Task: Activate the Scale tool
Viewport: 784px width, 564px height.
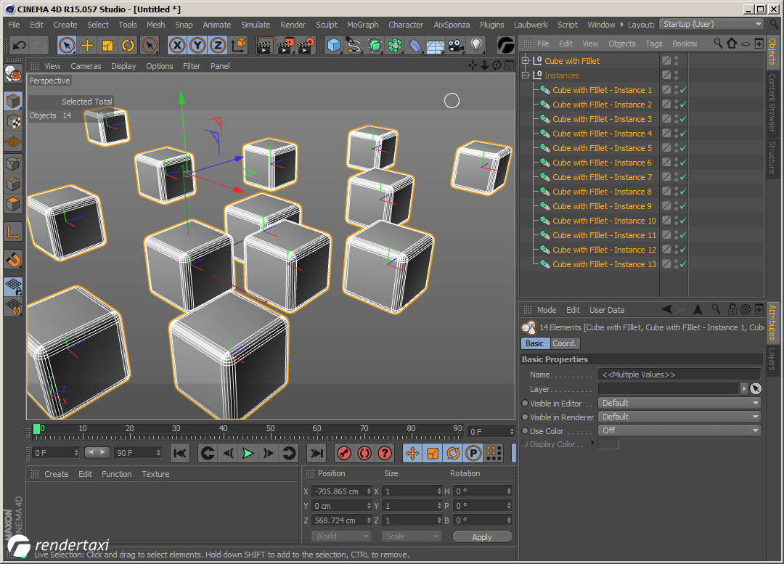Action: [x=107, y=46]
